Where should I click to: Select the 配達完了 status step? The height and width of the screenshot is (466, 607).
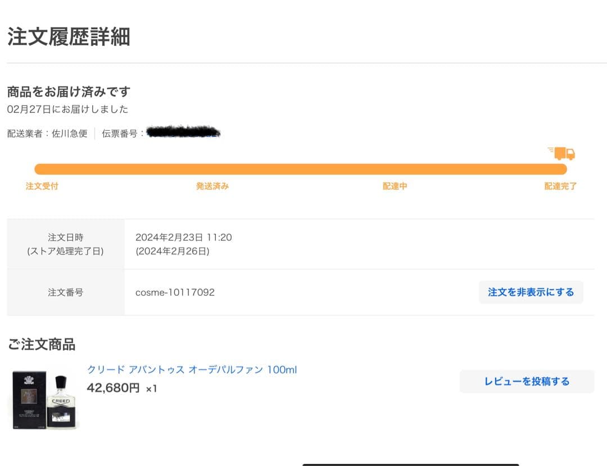point(559,186)
